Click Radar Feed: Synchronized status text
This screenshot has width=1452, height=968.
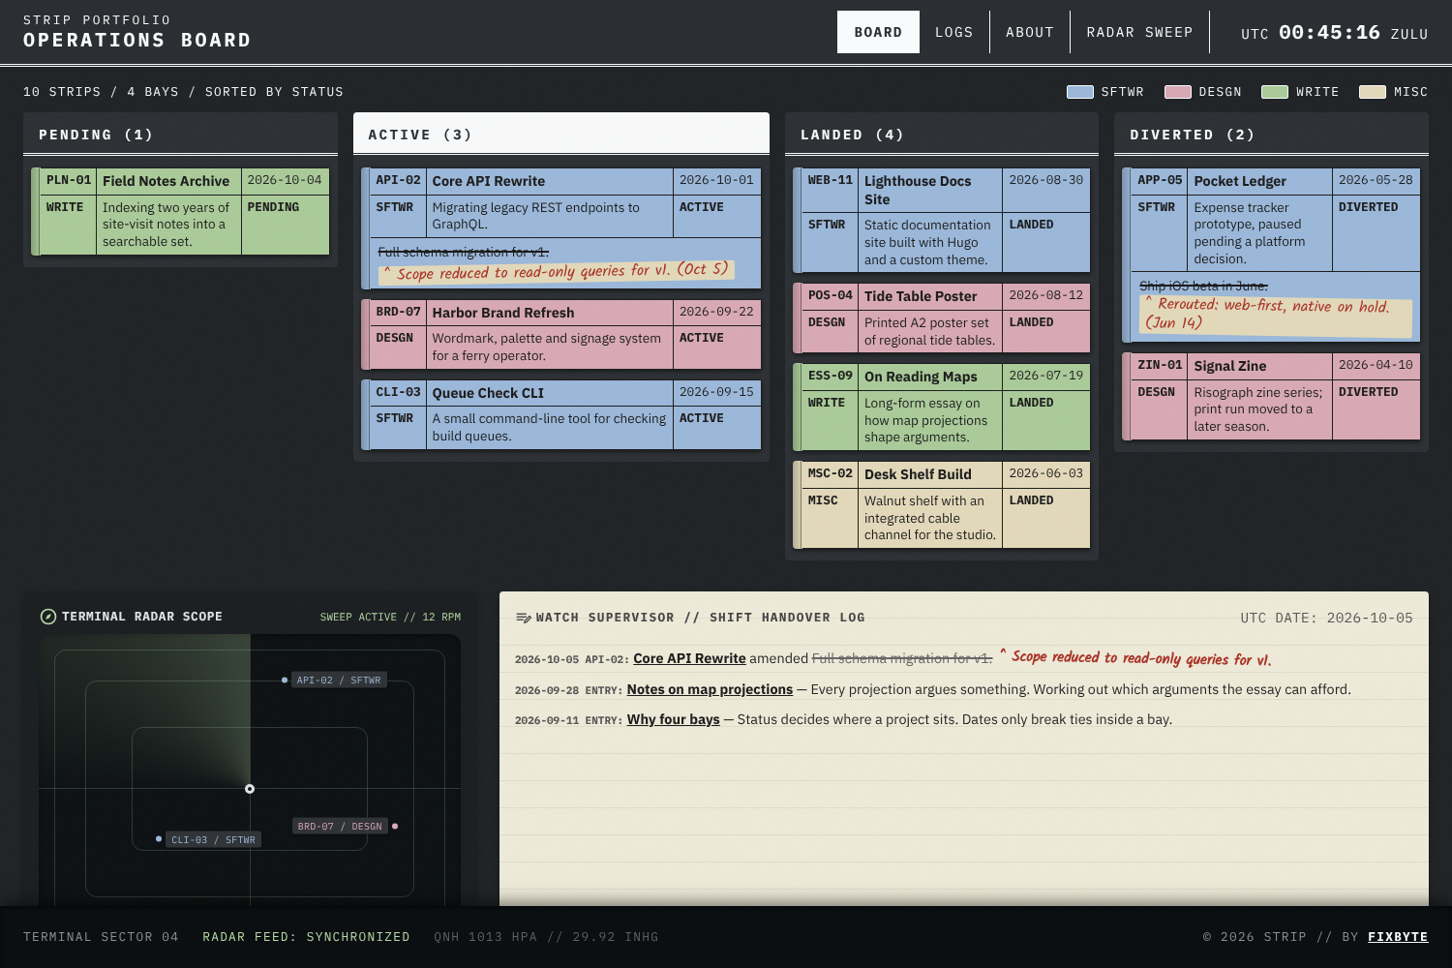pos(306,937)
